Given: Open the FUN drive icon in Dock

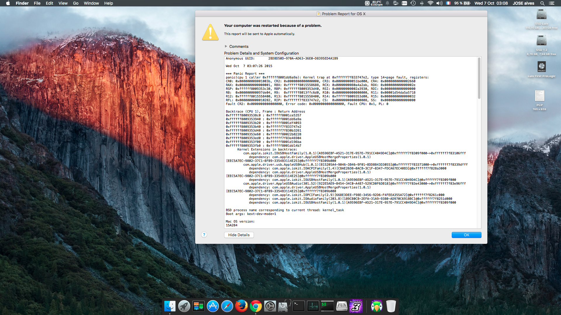Looking at the screenshot, I should click(342, 306).
